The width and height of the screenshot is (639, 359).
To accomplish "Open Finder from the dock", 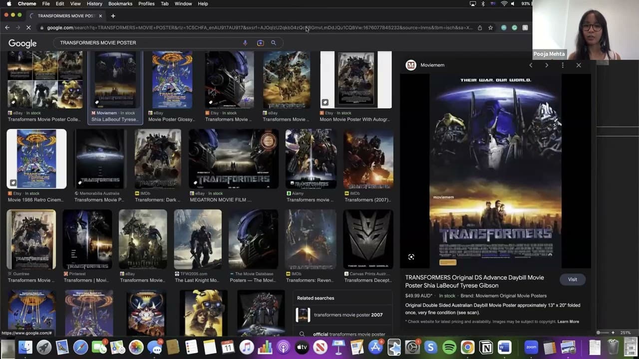I will 25,347.
